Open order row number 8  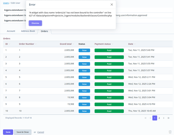[x=20, y=97]
